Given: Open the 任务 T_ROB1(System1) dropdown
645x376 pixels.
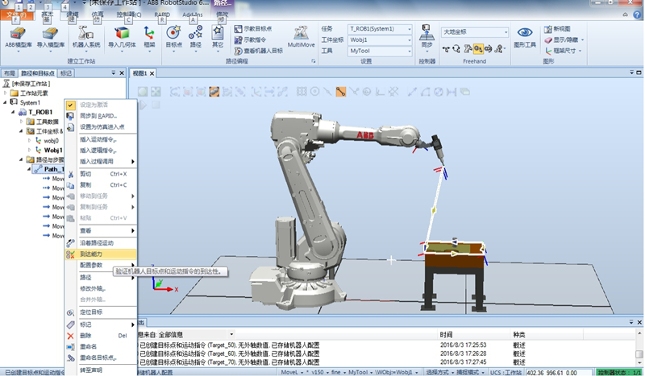Looking at the screenshot, I should (x=381, y=29).
